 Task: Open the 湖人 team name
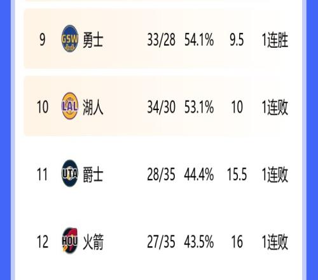[x=93, y=107]
